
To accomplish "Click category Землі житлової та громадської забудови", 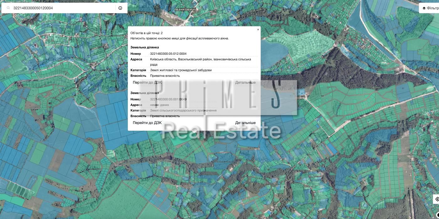I will click(181, 70).
